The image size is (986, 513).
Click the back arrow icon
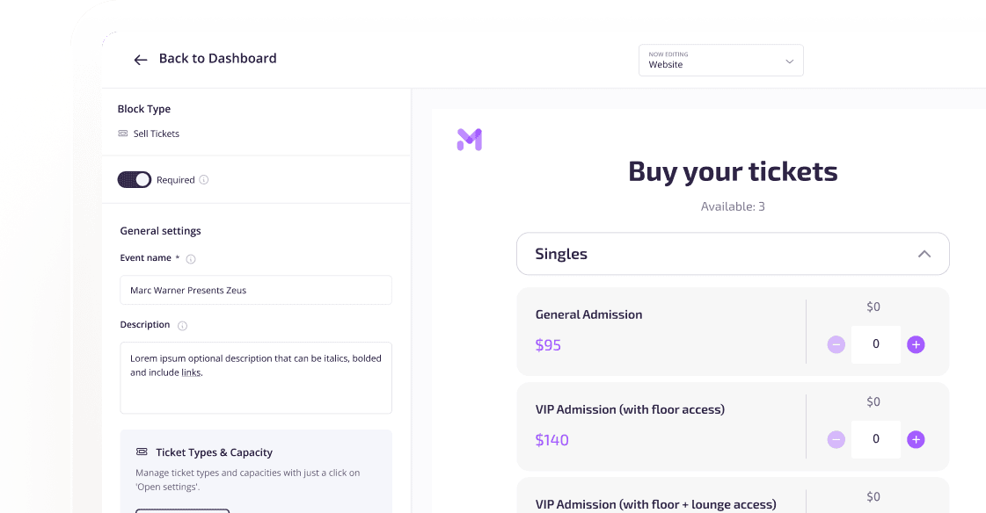click(x=141, y=59)
